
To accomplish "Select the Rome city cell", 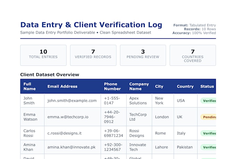I will (x=163, y=133).
